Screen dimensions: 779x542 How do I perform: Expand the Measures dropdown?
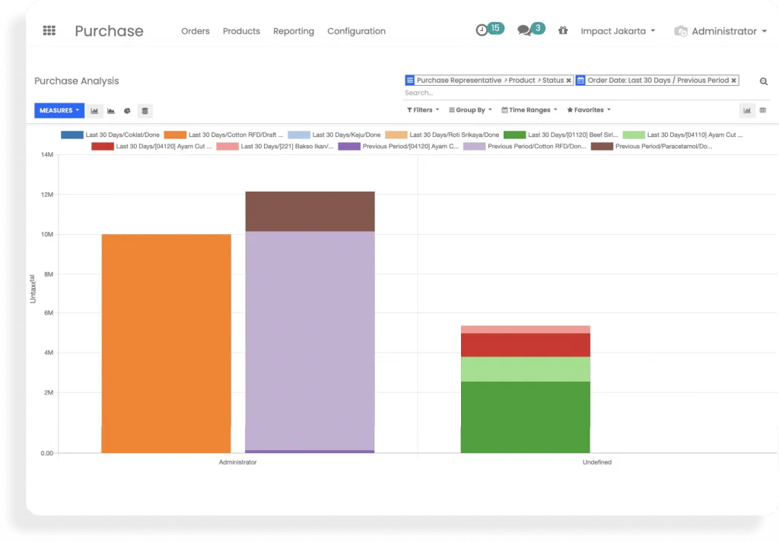59,110
